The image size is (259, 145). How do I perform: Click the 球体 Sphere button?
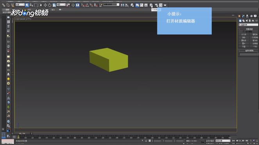244,37
